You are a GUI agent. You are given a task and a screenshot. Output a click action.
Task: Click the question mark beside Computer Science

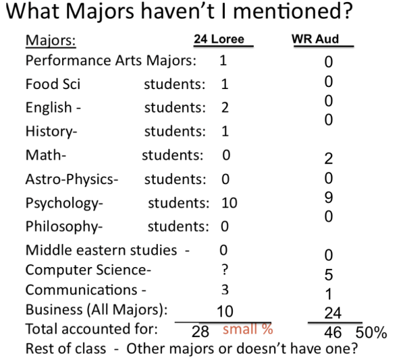(225, 270)
